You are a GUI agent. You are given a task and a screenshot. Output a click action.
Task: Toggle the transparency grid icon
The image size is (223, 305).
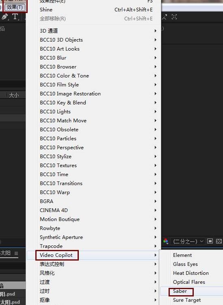219,241
